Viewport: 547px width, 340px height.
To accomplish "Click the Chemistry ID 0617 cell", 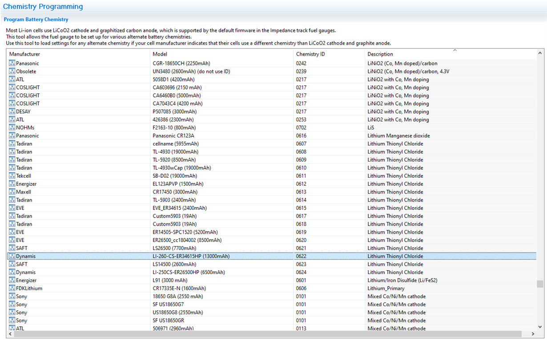I will coord(301,216).
